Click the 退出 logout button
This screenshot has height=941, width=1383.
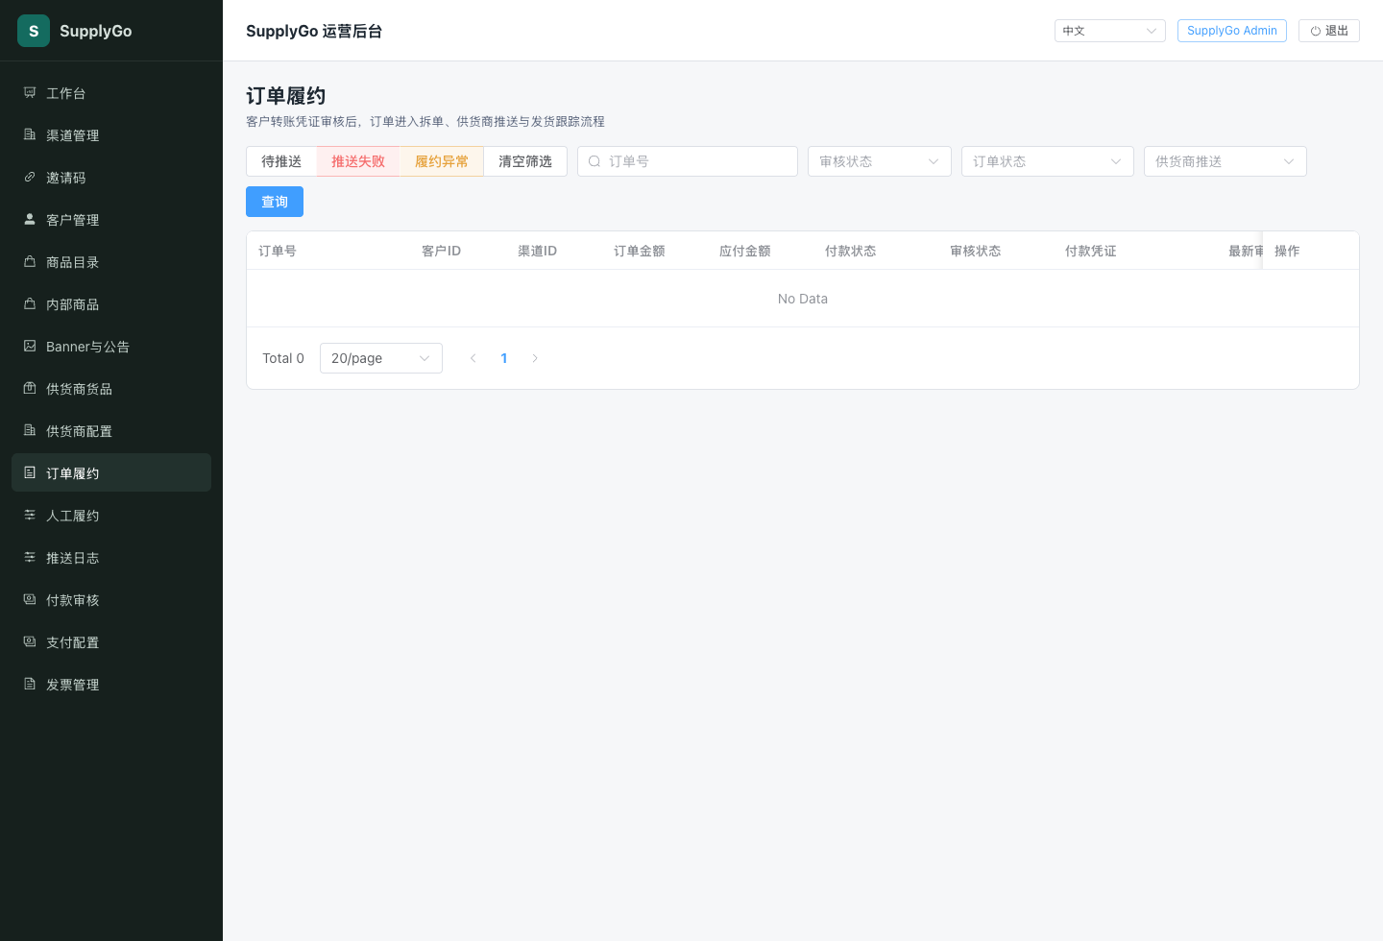click(1329, 31)
